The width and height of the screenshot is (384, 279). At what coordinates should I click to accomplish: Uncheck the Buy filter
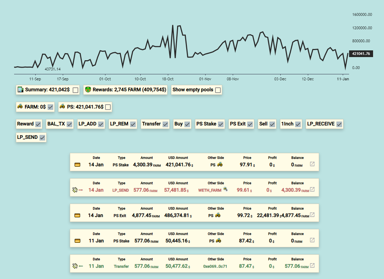pyautogui.click(x=187, y=124)
